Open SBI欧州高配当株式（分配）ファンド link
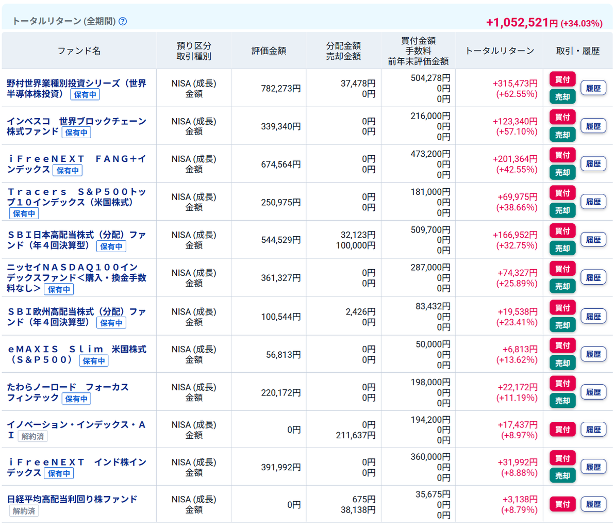615x528 pixels. [77, 317]
